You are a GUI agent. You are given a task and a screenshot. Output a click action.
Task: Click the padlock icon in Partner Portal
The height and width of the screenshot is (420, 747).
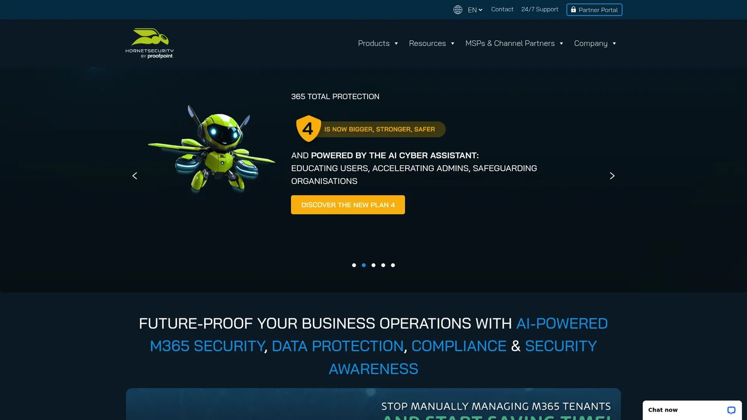point(573,9)
